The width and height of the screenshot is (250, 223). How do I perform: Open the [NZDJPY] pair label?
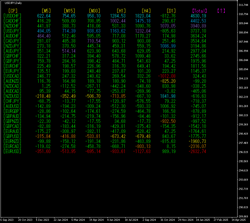(12, 46)
